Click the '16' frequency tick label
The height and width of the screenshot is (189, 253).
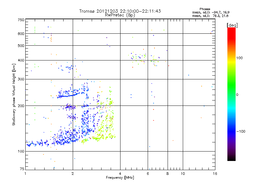[215, 174]
